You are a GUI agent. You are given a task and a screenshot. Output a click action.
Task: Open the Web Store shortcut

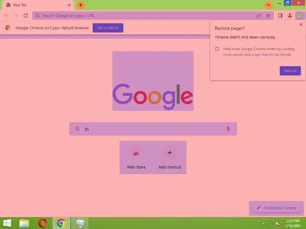pyautogui.click(x=136, y=157)
